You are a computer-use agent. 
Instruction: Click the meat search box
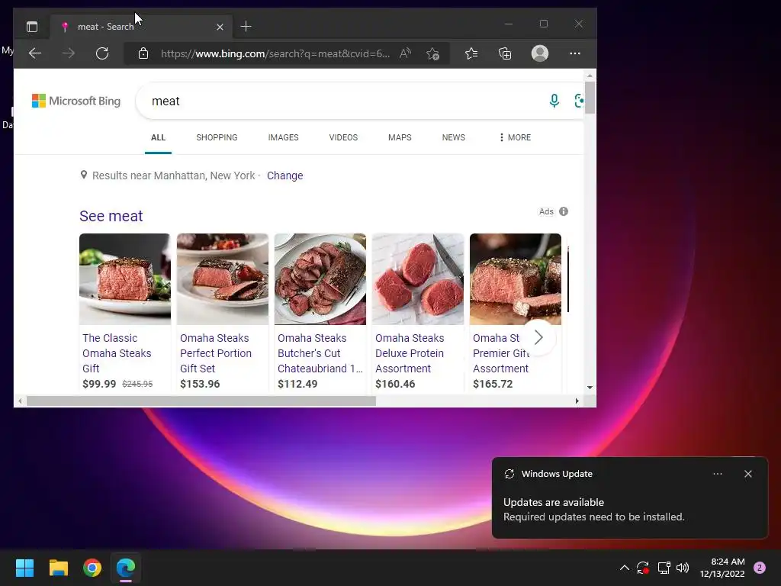[x=344, y=101]
